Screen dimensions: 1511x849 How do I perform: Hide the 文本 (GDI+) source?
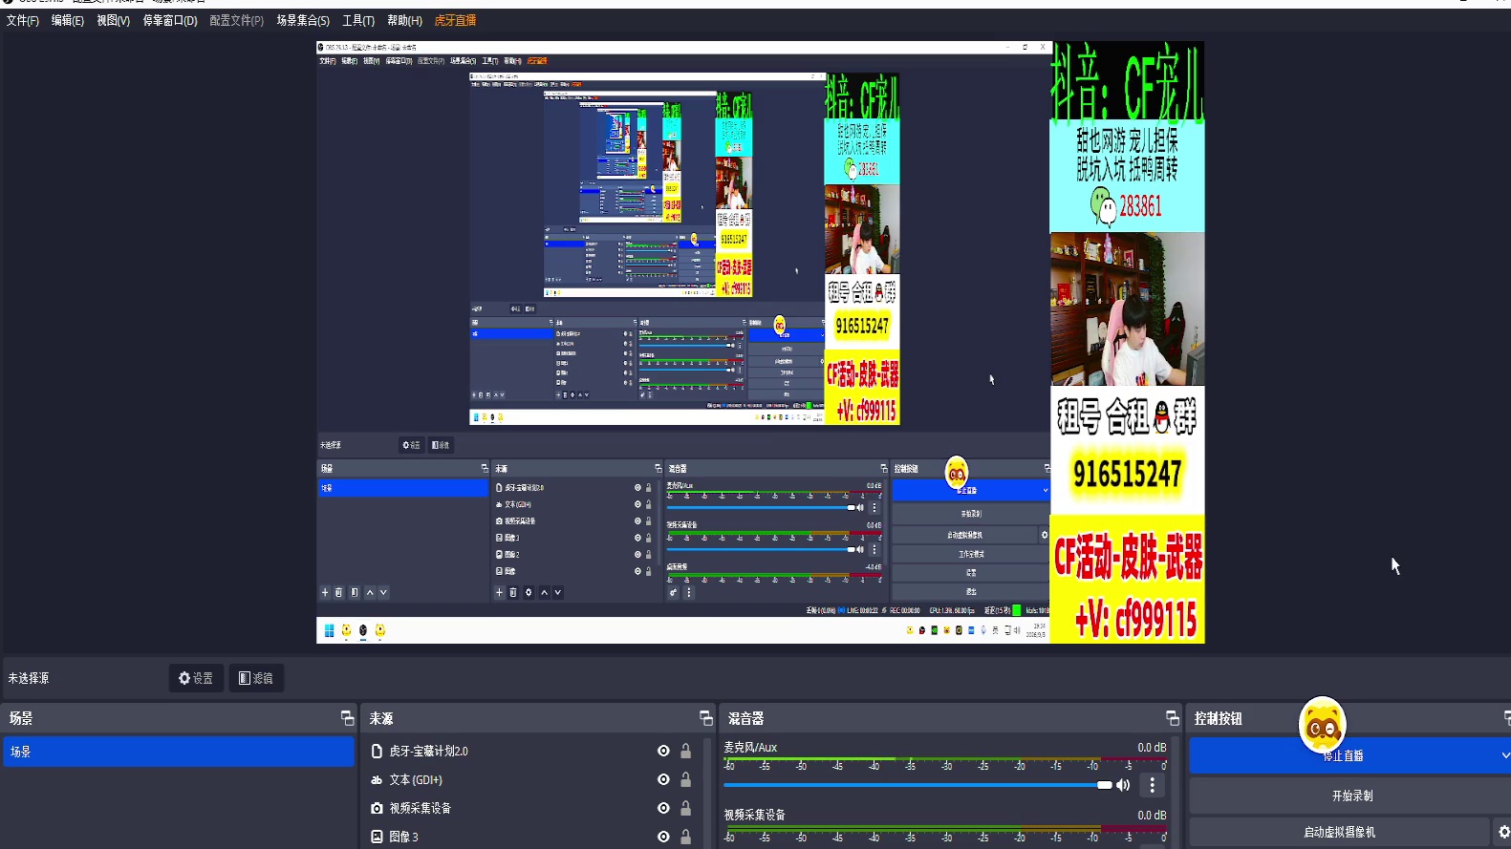pyautogui.click(x=663, y=780)
